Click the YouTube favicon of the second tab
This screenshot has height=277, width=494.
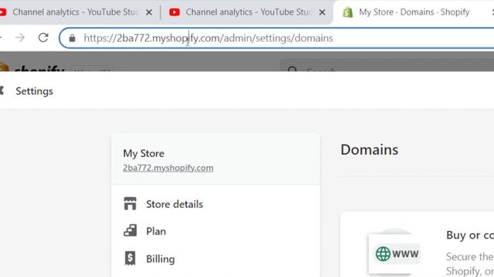(x=174, y=12)
